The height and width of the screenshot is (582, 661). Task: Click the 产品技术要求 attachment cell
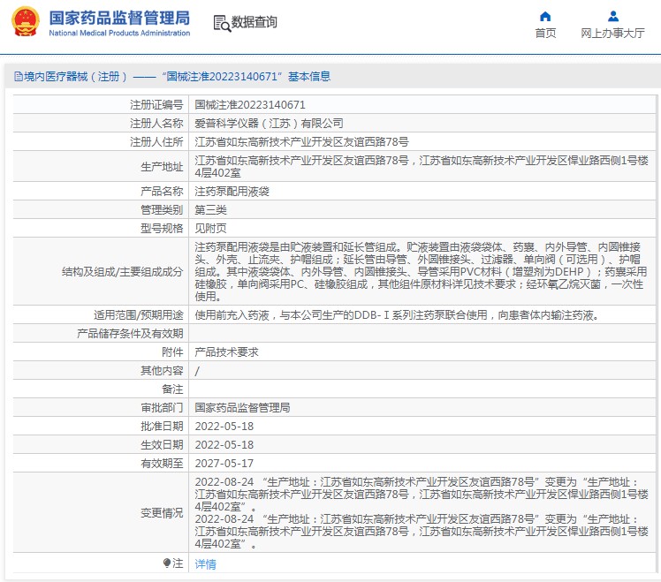pos(226,351)
